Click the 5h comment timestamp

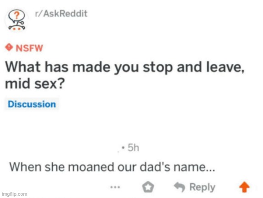coord(134,148)
